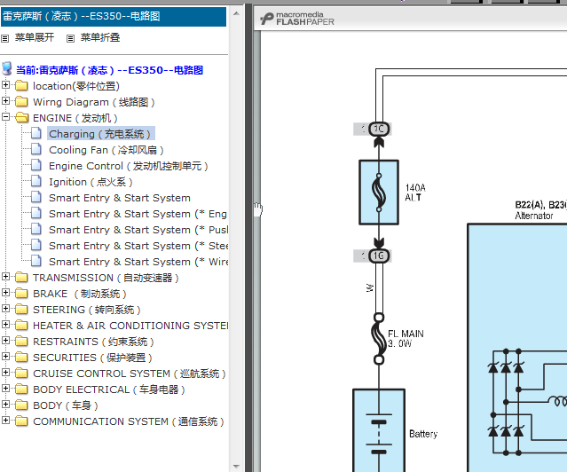This screenshot has width=567, height=472.
Task: Click the current-document icon beside 当前:雷克萨斯
Action: coord(8,69)
